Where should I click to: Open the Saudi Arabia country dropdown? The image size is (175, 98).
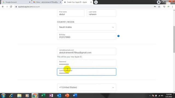[86, 27]
